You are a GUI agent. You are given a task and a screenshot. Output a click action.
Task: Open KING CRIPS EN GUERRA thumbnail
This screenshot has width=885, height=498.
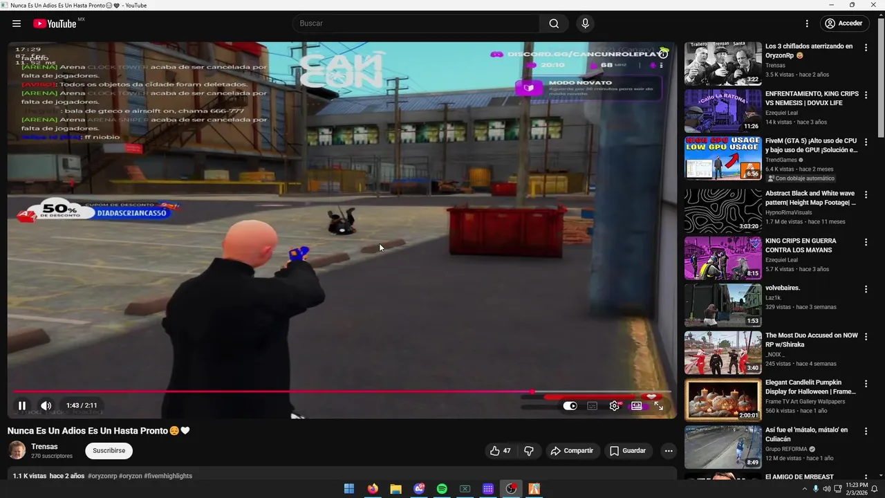pyautogui.click(x=723, y=259)
